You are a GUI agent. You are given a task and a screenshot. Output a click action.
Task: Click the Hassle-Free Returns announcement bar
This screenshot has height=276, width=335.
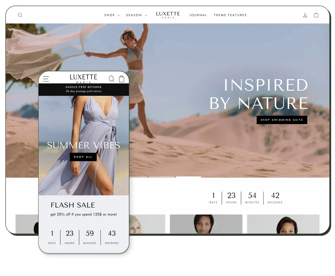coord(83,89)
